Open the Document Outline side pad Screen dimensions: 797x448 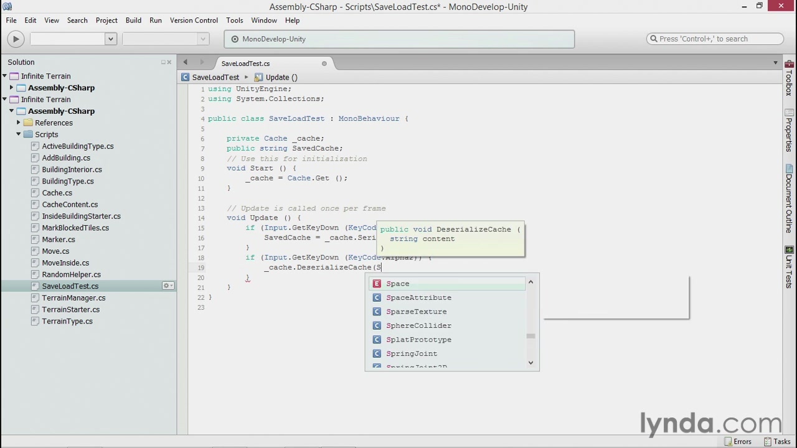click(789, 199)
